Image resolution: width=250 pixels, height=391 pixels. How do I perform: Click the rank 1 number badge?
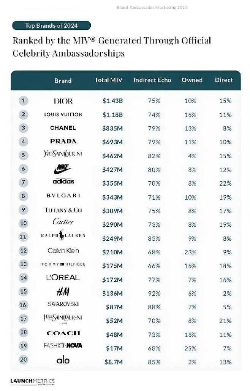pyautogui.click(x=24, y=100)
